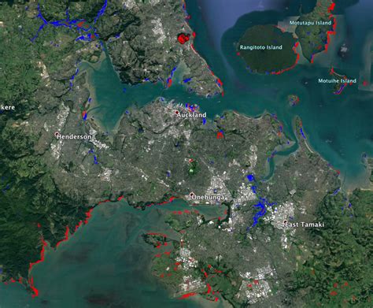This screenshot has height=308, width=373.
Task: Click the East Tamaki marker dot
Action: pyautogui.click(x=286, y=222)
